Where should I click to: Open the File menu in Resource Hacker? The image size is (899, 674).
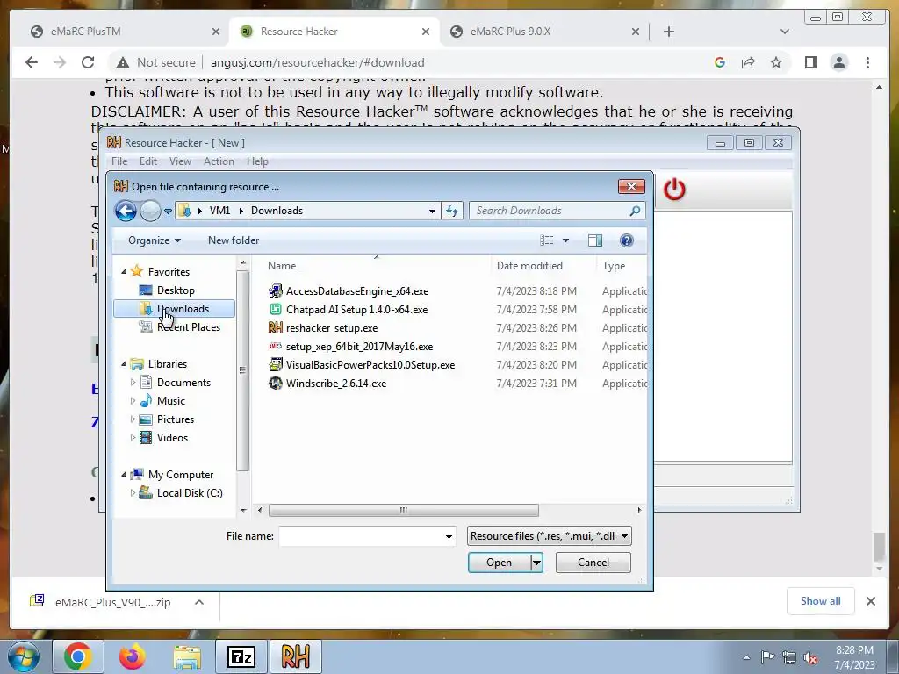(x=119, y=161)
